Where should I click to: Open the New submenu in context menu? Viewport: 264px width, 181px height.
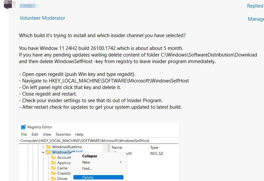coord(98,162)
